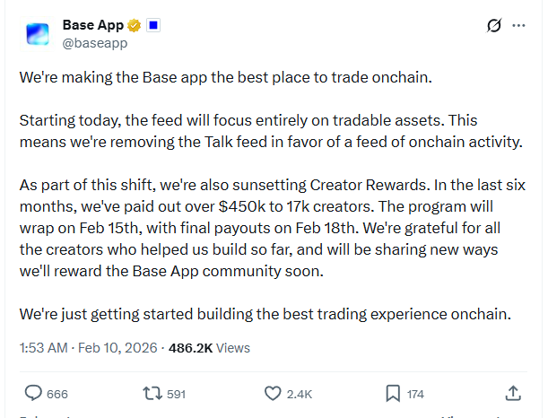Click the 174 bookmarks count
The width and height of the screenshot is (548, 418).
pos(416,394)
